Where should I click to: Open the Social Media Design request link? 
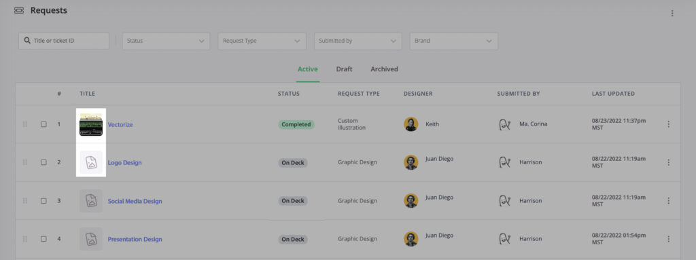coord(135,201)
